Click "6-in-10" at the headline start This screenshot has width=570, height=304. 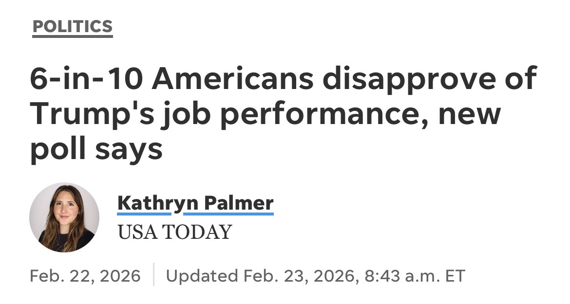(85, 80)
